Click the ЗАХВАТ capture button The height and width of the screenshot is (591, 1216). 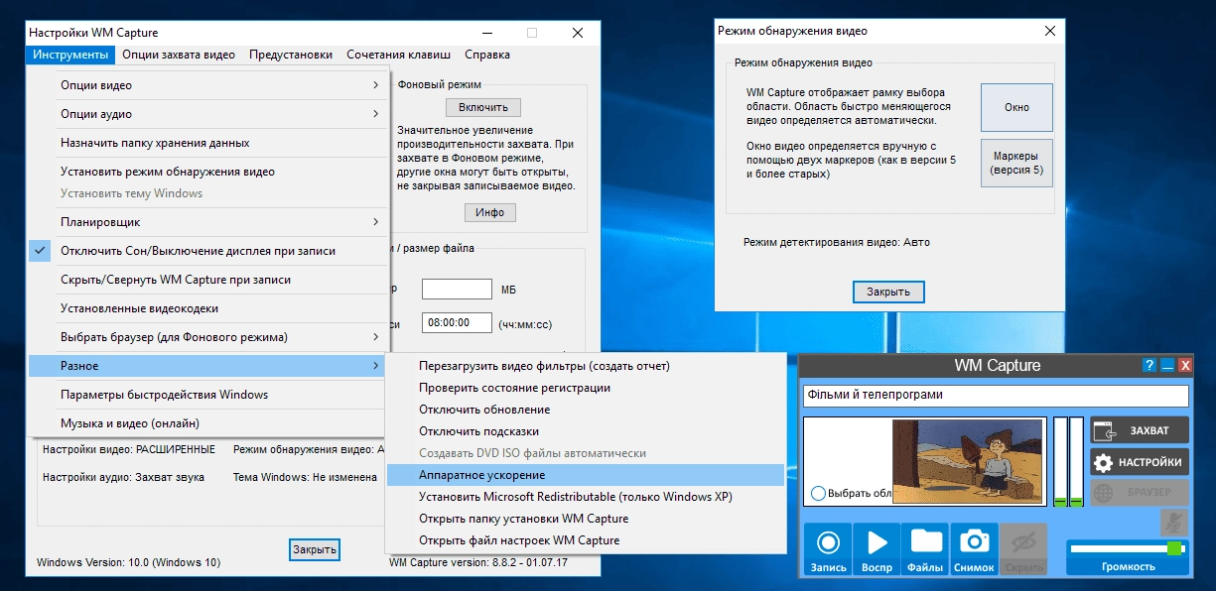tap(1140, 430)
